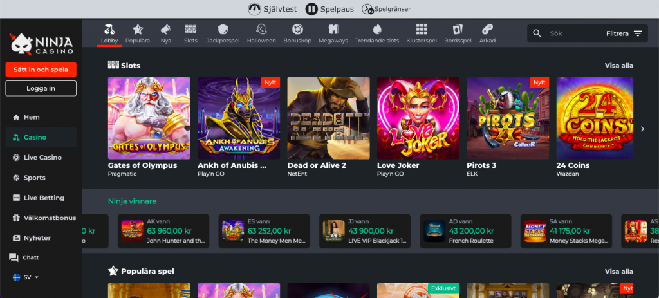The height and width of the screenshot is (298, 659).
Task: Go to the Ninja Casino logo home
Action: tap(41, 43)
